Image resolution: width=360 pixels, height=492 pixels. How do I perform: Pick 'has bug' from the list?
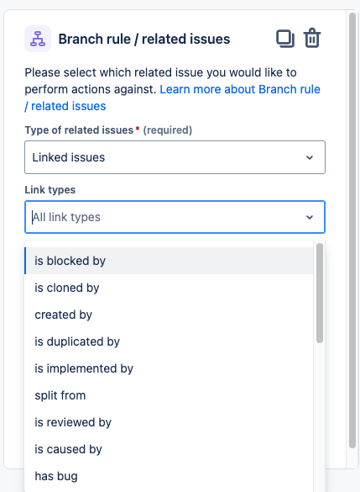[x=169, y=476]
